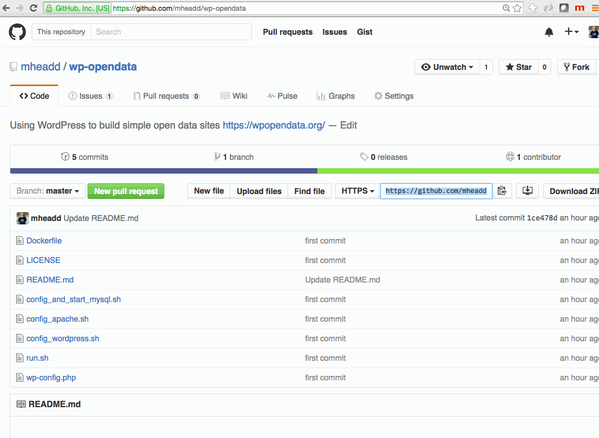Image resolution: width=599 pixels, height=438 pixels.
Task: Click the New pull request button
Action: [126, 191]
